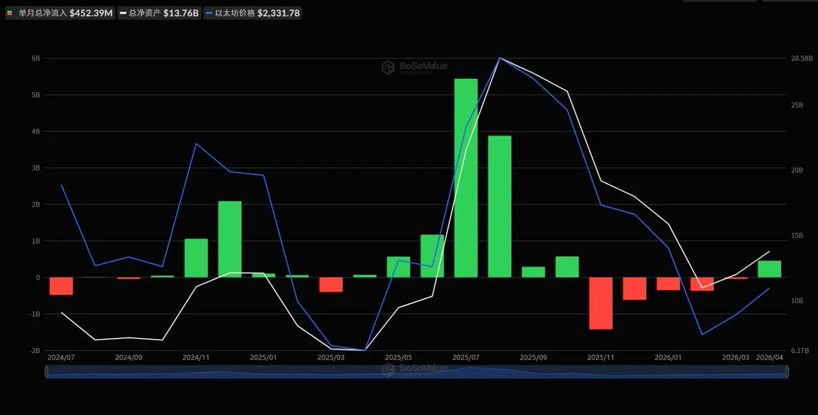Click the left handle of range slider
The image size is (818, 415).
coord(46,371)
